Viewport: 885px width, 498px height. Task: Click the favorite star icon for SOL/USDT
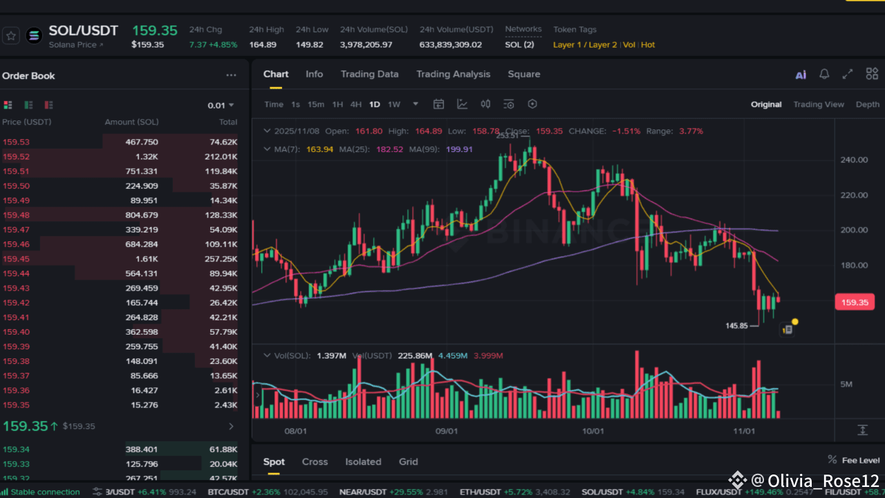[11, 36]
